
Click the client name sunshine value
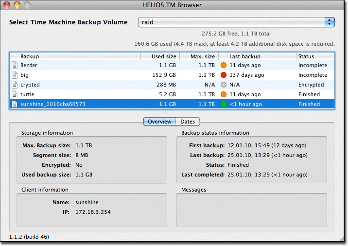click(x=87, y=202)
